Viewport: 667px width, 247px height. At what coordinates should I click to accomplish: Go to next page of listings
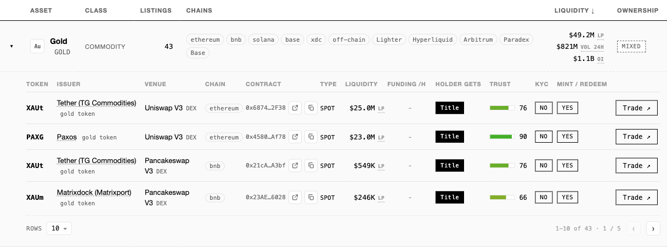coord(653,228)
